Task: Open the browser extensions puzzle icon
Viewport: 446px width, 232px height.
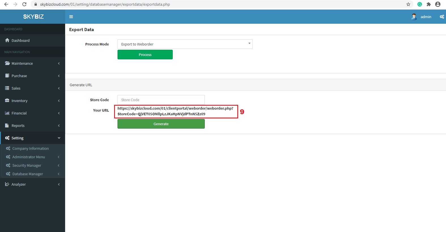Action: [x=428, y=4]
